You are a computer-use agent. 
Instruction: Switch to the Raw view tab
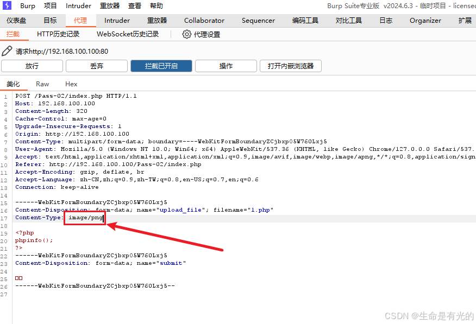pyautogui.click(x=42, y=84)
